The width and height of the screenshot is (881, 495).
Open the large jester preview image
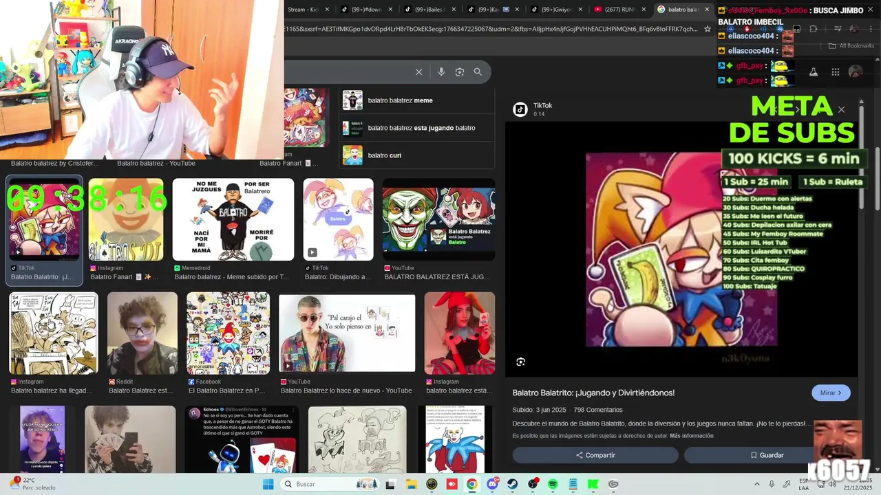pos(681,249)
